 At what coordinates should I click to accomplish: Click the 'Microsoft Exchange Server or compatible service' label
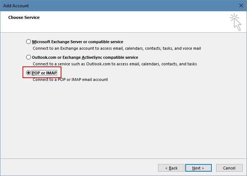pyautogui.click(x=77, y=42)
